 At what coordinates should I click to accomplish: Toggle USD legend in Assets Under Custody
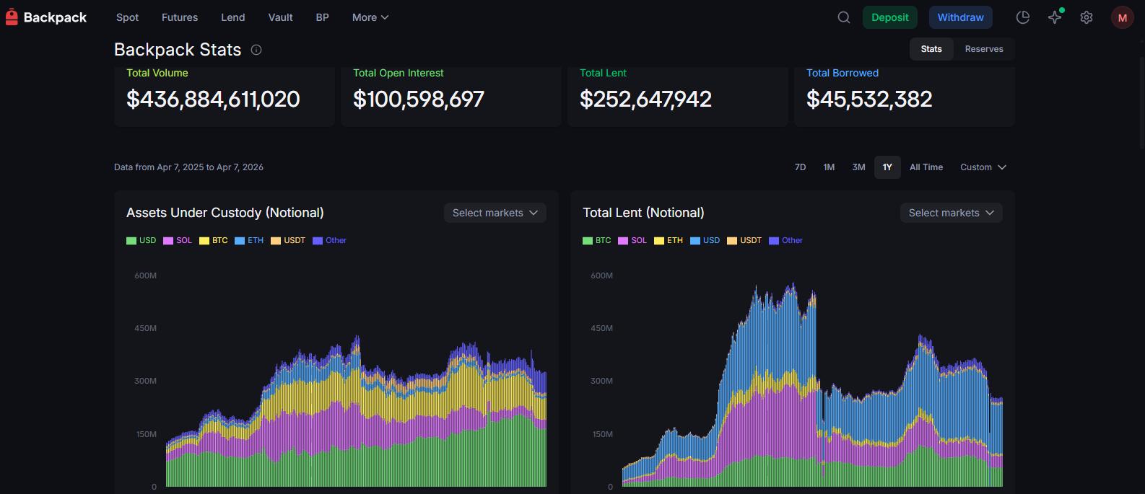pyautogui.click(x=142, y=240)
